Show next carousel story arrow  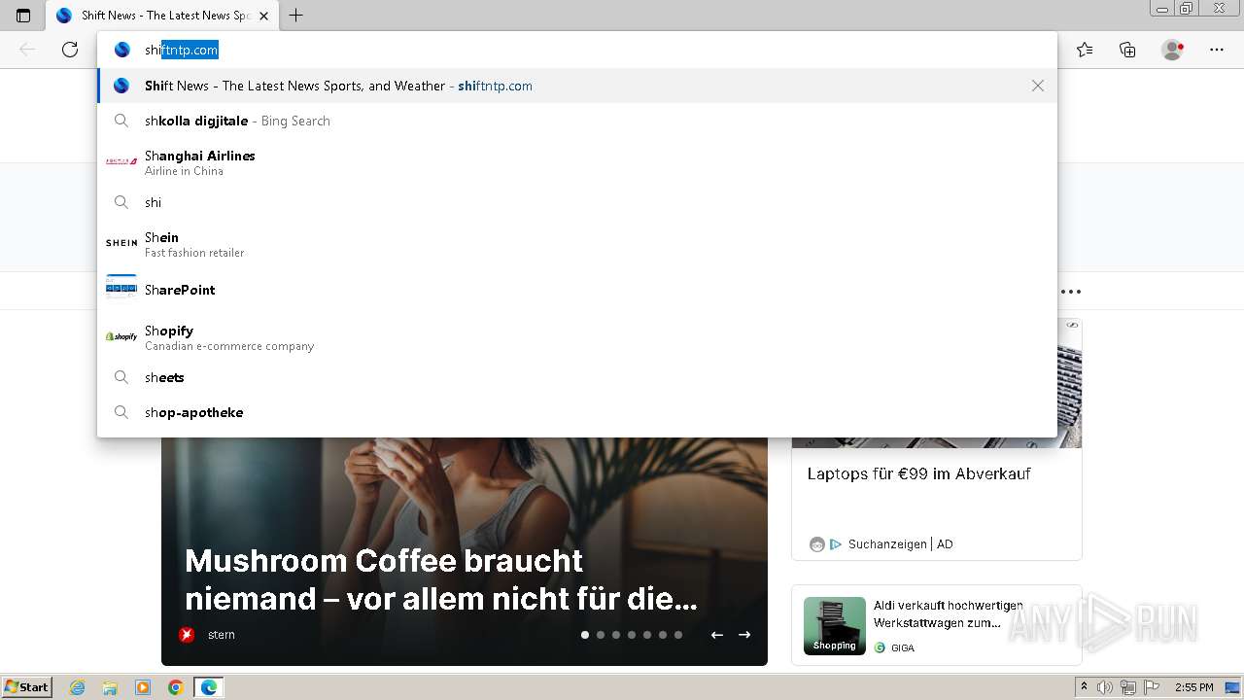pos(744,635)
